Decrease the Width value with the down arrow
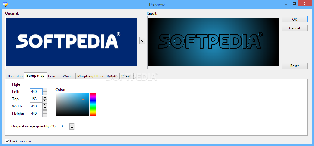This screenshot has height=146, width=314. [x=45, y=108]
